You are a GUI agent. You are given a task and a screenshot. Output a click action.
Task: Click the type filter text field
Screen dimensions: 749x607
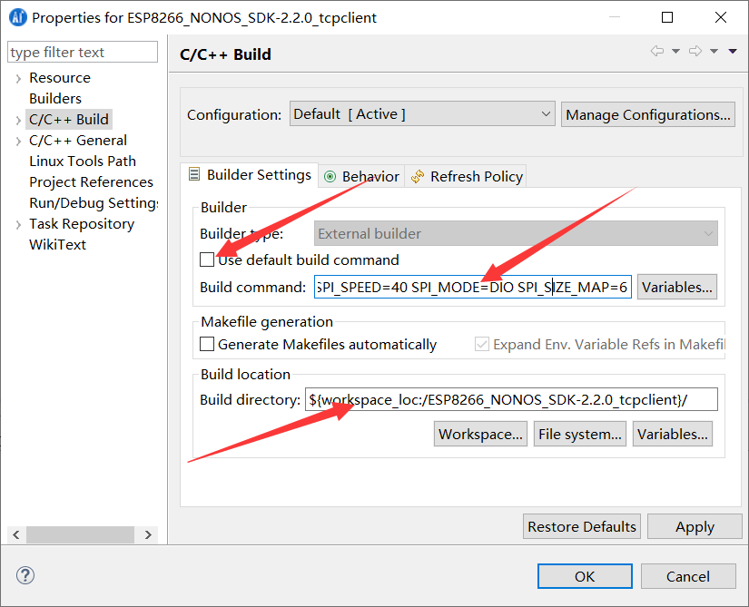(x=82, y=52)
